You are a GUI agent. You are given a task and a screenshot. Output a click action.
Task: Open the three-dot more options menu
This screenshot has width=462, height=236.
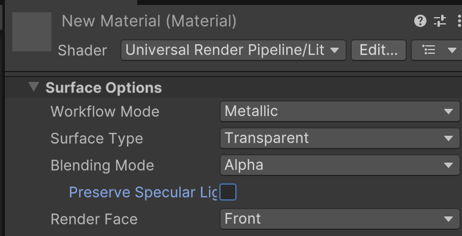coord(460,21)
